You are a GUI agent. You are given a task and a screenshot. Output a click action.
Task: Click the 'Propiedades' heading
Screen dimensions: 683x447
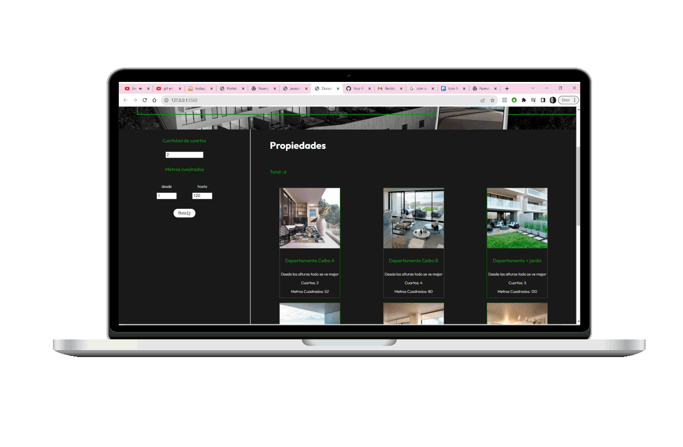pos(298,146)
